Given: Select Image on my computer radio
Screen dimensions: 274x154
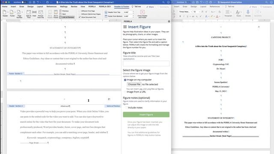Looking at the screenshot, I should coord(125,80).
